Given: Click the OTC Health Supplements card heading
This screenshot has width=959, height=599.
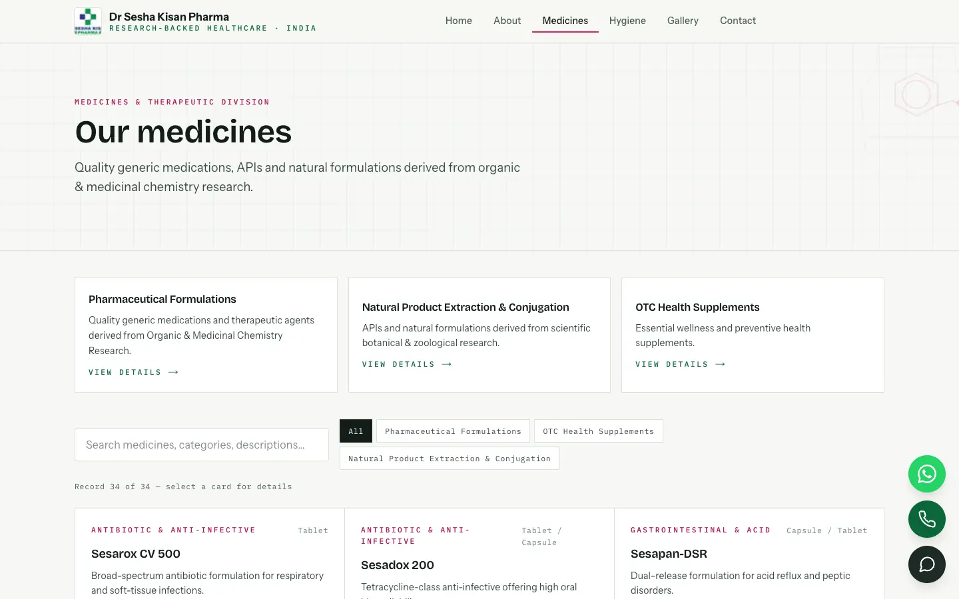Looking at the screenshot, I should (x=697, y=307).
